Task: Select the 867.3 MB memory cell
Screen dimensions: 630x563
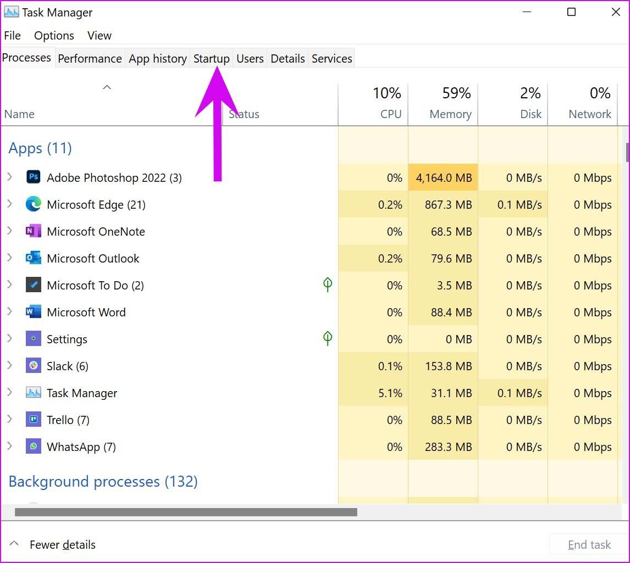Action: [x=443, y=204]
